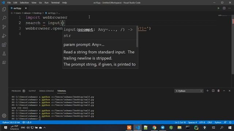Open the Manage gear menu
The height and width of the screenshot is (131, 234).
(x=4, y=116)
